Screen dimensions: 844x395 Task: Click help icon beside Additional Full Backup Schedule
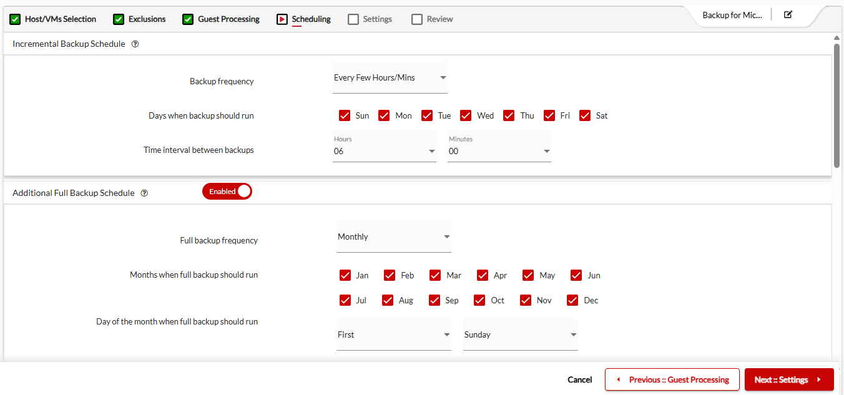144,193
